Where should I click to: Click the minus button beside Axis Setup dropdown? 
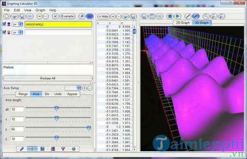(90, 88)
